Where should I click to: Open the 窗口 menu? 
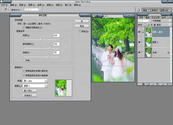68,5
